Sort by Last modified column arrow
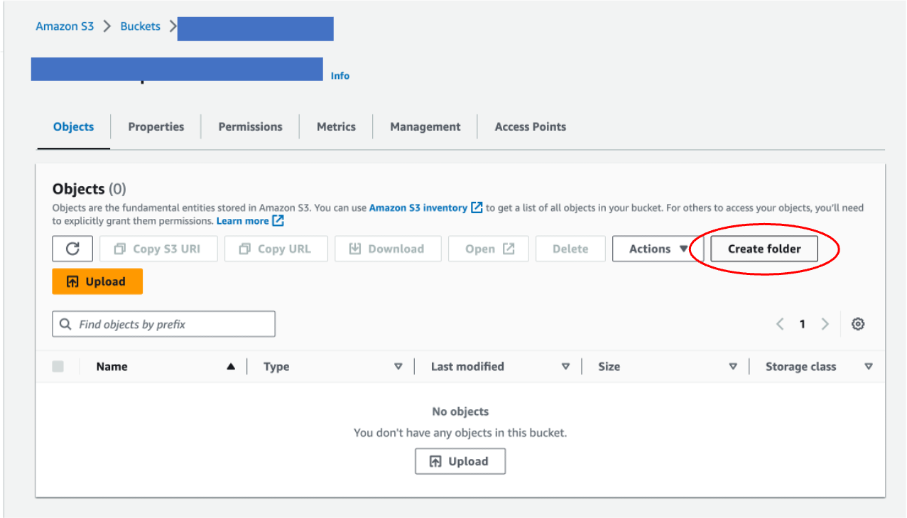Image resolution: width=907 pixels, height=518 pixels. 565,367
